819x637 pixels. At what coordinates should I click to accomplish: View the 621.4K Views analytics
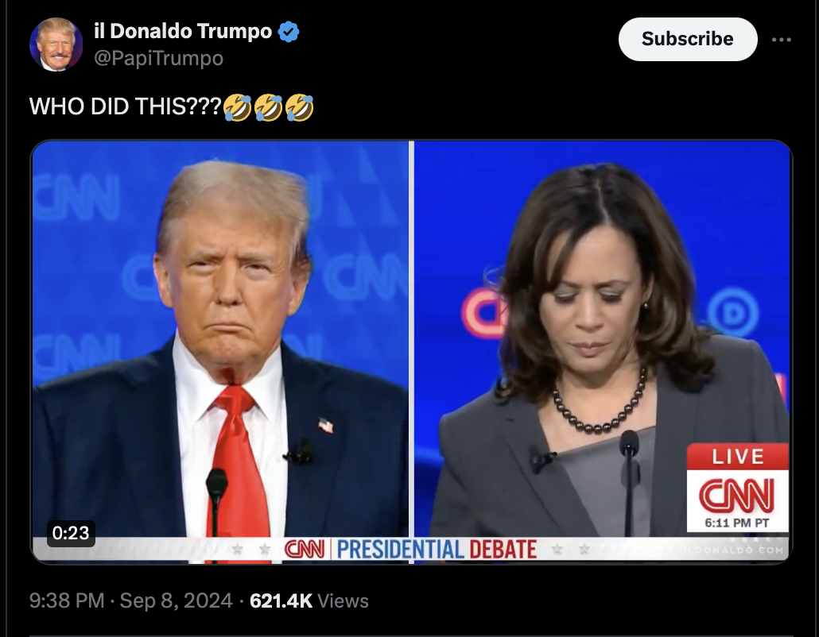click(x=309, y=600)
